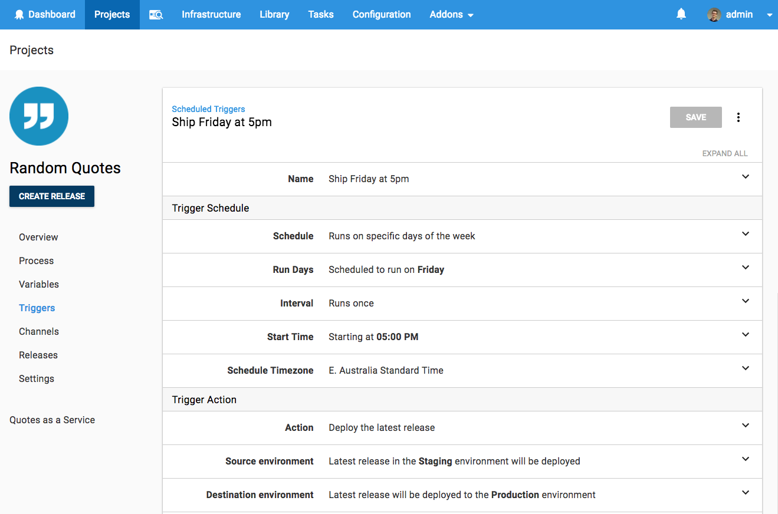The image size is (778, 514).
Task: Open the search tool in the top navigation
Action: pyautogui.click(x=156, y=14)
